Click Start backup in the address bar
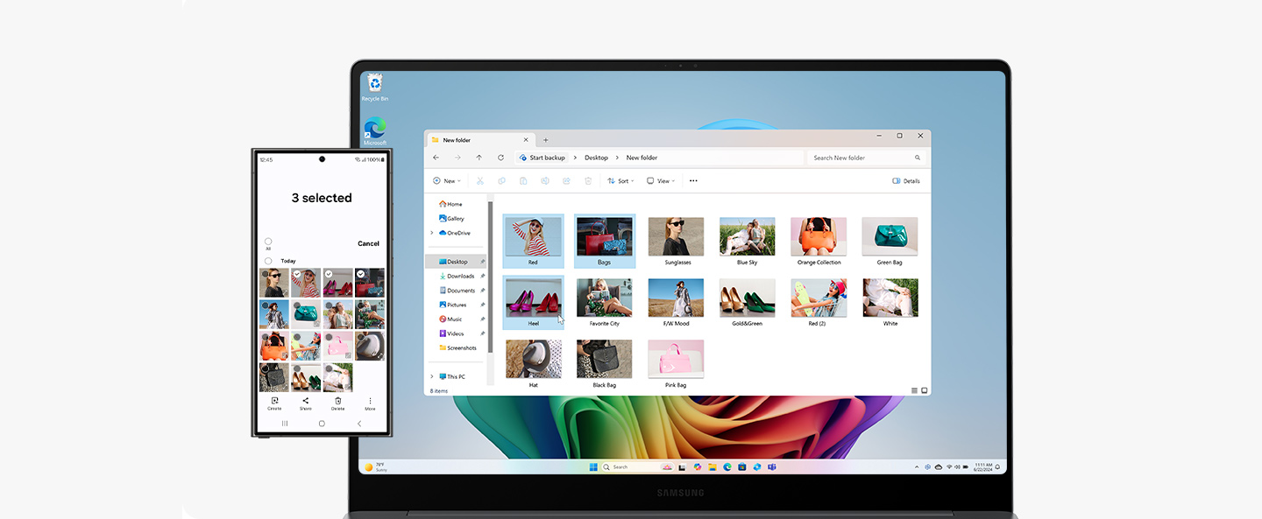Screen dimensions: 1262x519 coord(542,158)
